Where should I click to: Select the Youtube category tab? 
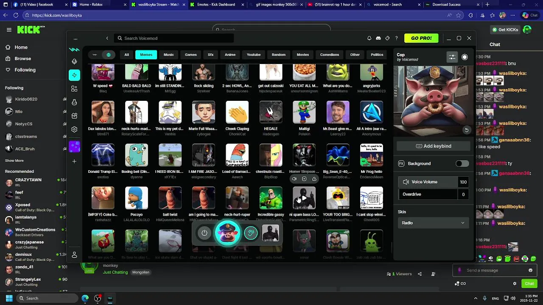[254, 55]
